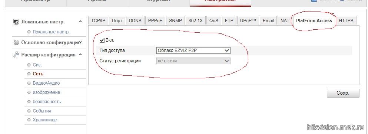The width and height of the screenshot is (368, 134).
Task: Open the События settings item
Action: (x=42, y=111)
